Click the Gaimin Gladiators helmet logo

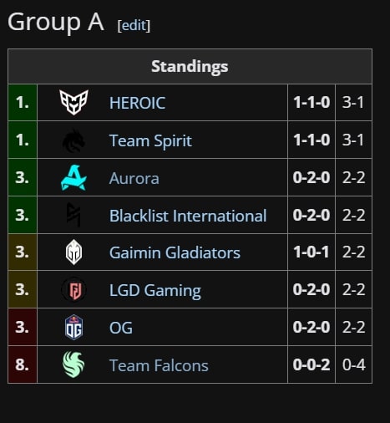point(73,252)
